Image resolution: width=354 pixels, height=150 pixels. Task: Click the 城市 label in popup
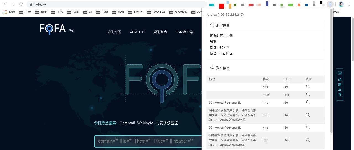click(x=214, y=42)
